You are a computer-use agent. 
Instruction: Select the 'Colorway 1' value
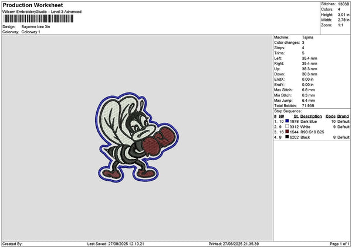(x=31, y=32)
